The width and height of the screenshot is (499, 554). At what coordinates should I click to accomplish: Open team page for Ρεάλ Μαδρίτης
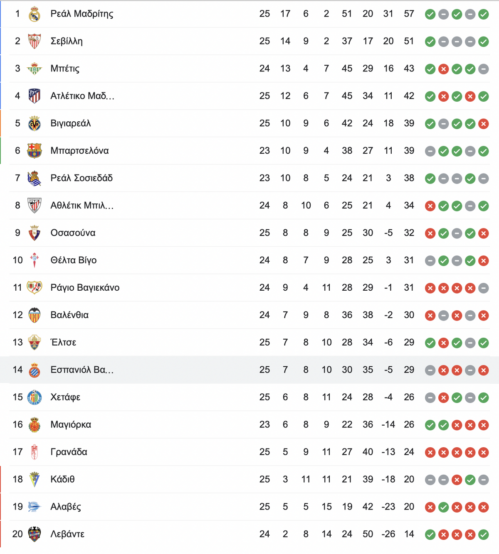click(82, 14)
